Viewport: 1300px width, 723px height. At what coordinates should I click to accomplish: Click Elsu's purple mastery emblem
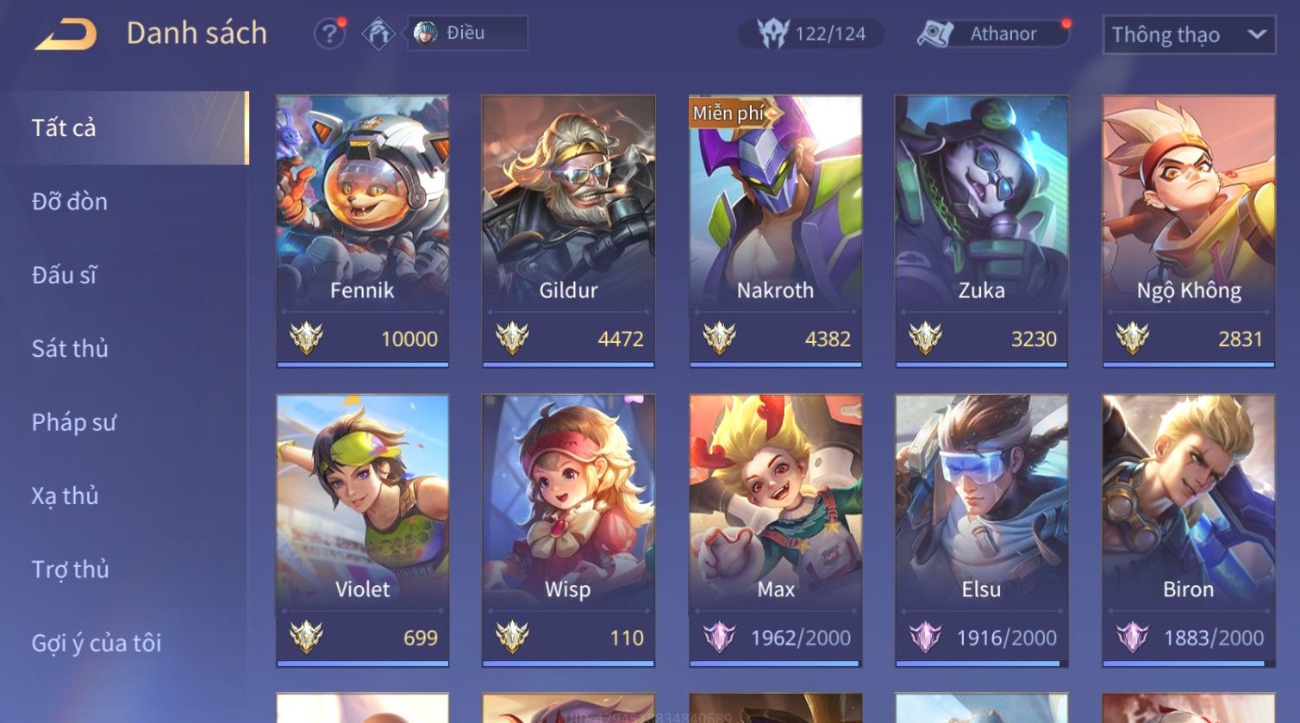[x=925, y=638]
